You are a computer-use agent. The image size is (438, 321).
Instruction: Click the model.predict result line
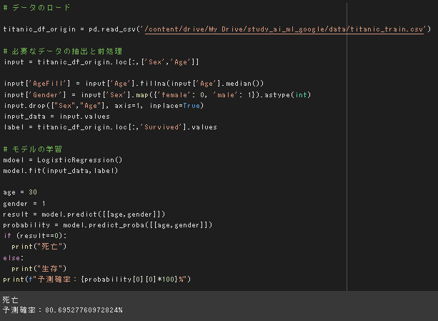pos(84,214)
